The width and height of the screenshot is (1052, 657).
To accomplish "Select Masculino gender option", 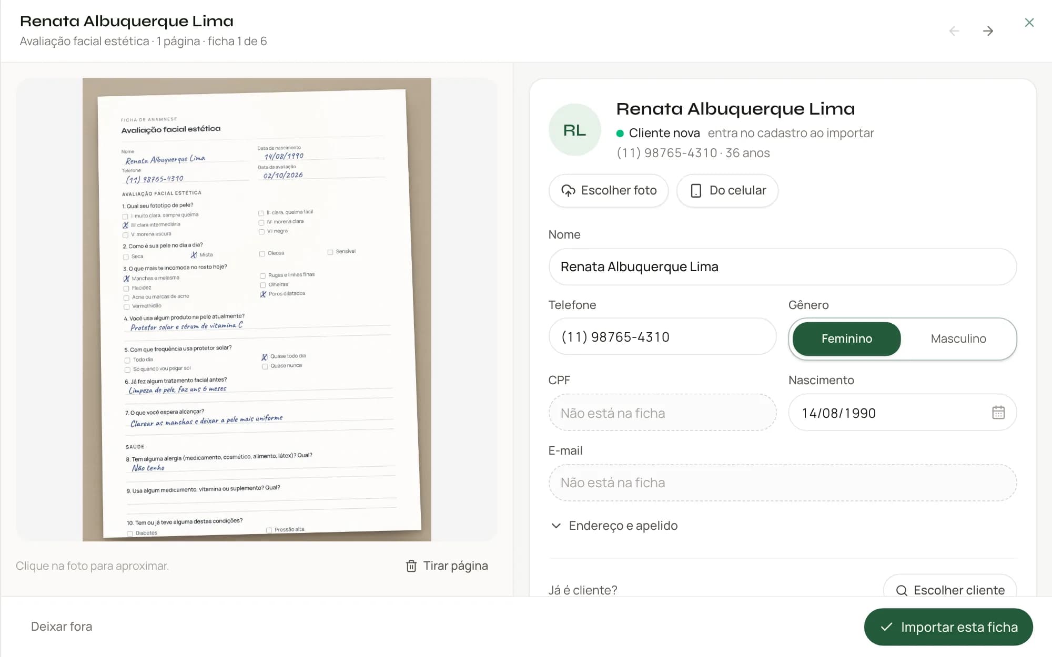I will (x=958, y=339).
